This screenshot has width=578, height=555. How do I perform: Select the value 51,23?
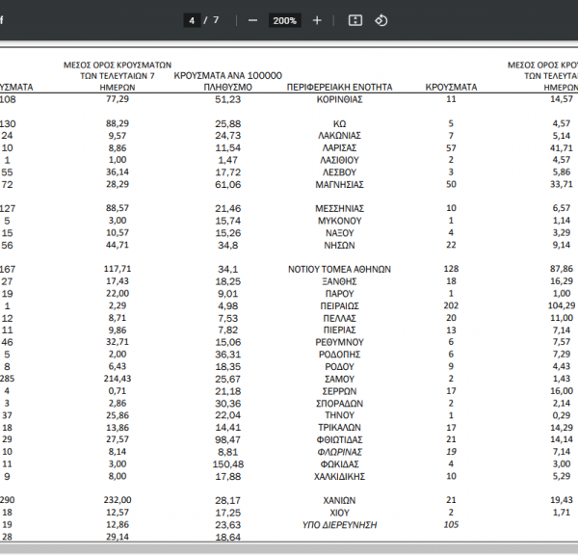point(227,99)
